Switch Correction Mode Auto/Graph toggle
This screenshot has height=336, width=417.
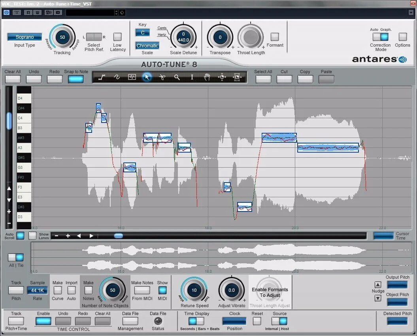click(x=380, y=37)
